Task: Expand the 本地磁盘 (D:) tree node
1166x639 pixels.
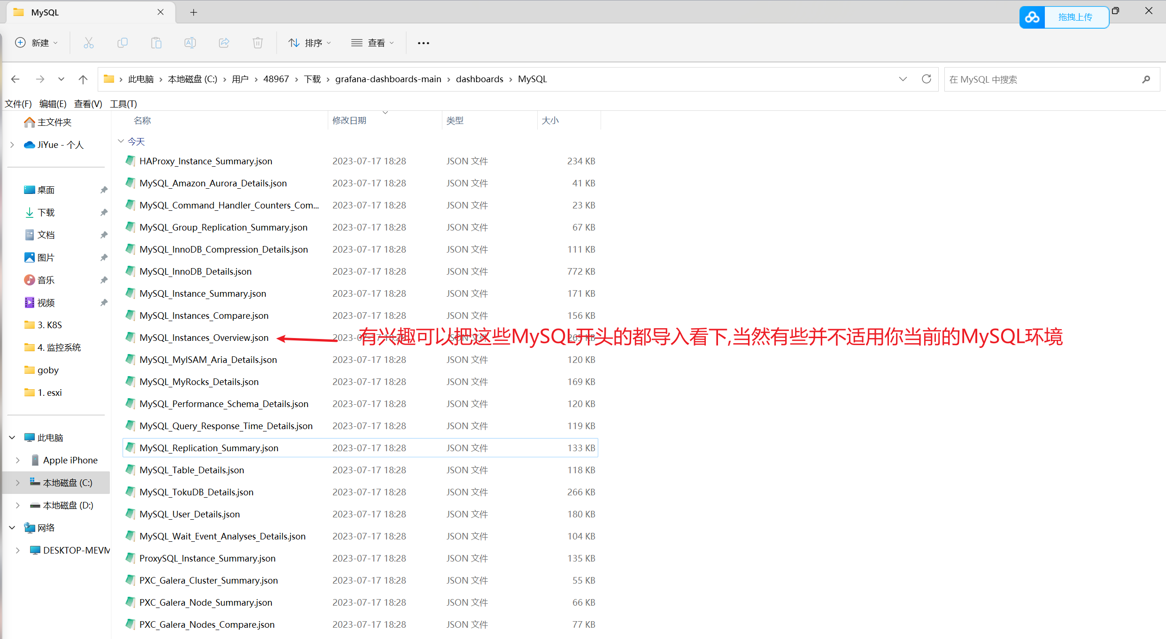Action: tap(17, 505)
